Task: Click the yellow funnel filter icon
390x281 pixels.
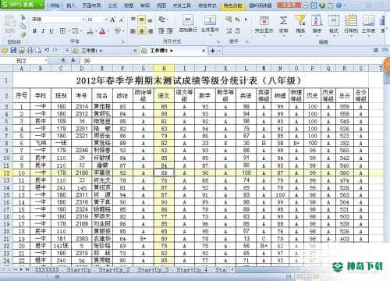Action: 300,20
